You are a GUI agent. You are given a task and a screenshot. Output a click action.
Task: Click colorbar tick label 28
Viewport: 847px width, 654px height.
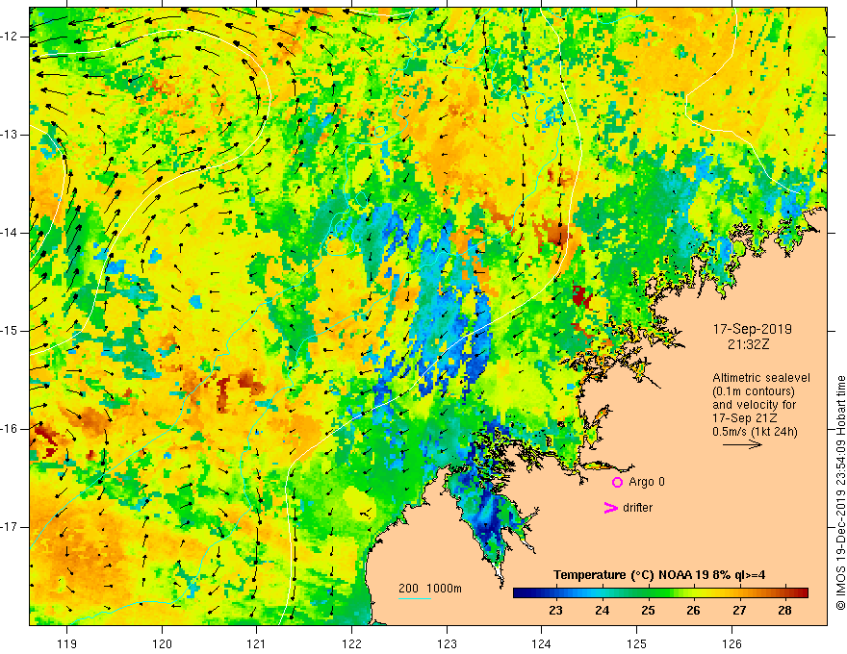click(x=784, y=611)
